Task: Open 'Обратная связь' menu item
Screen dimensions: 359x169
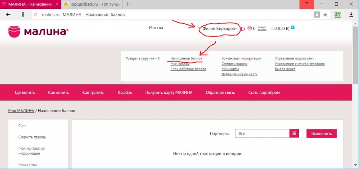Action: tap(220, 93)
